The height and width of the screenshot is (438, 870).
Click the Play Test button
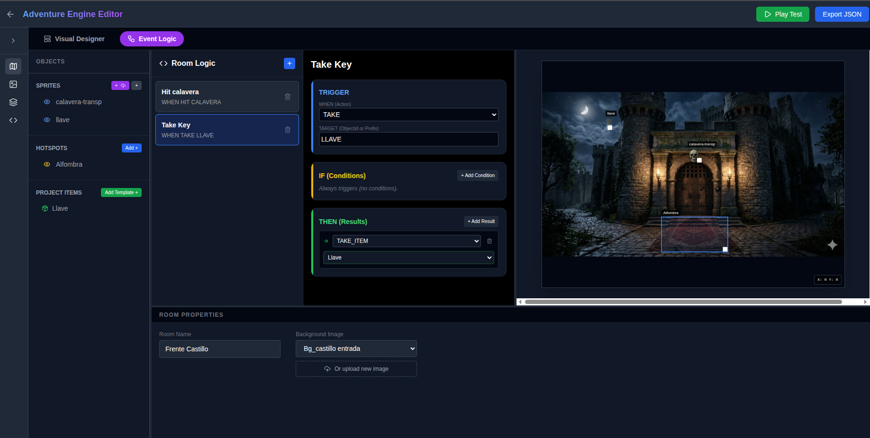point(782,14)
